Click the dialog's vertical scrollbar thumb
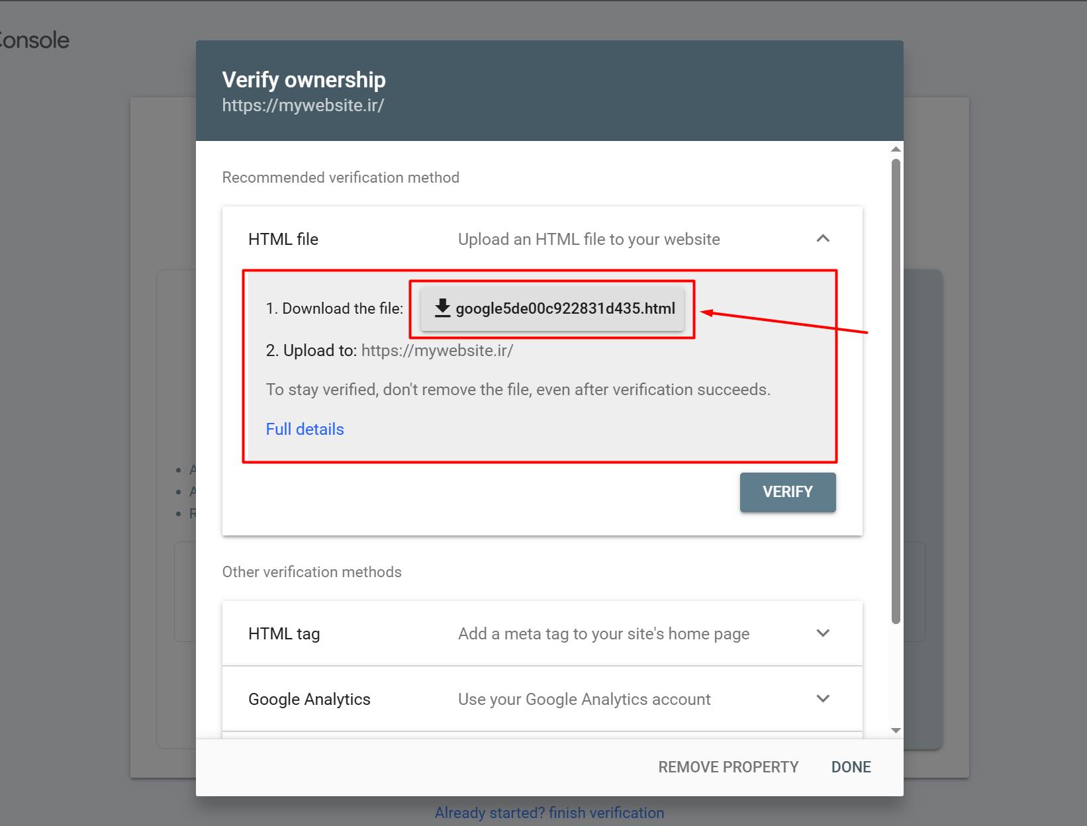This screenshot has width=1087, height=826. tap(896, 390)
